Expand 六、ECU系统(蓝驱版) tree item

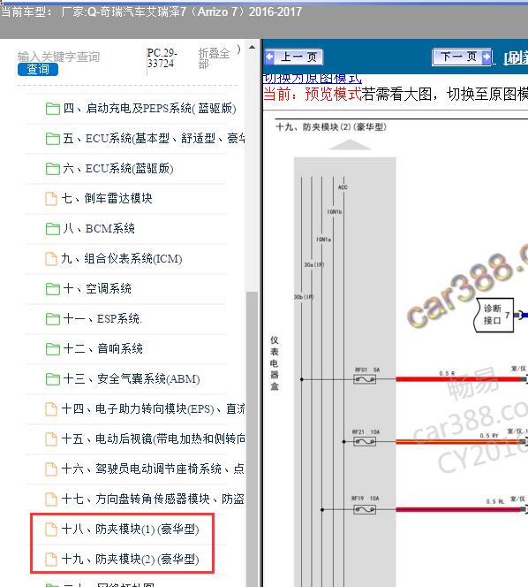[118, 169]
